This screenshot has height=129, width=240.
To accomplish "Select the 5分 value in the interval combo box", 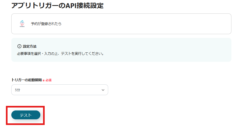I will point(18,90).
